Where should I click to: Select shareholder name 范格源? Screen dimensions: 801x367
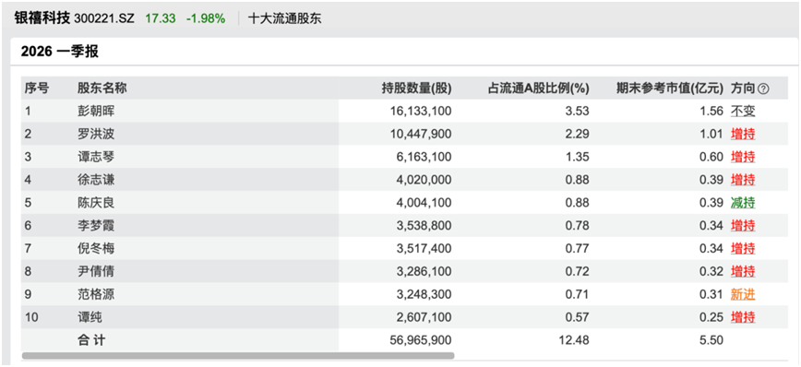point(96,294)
